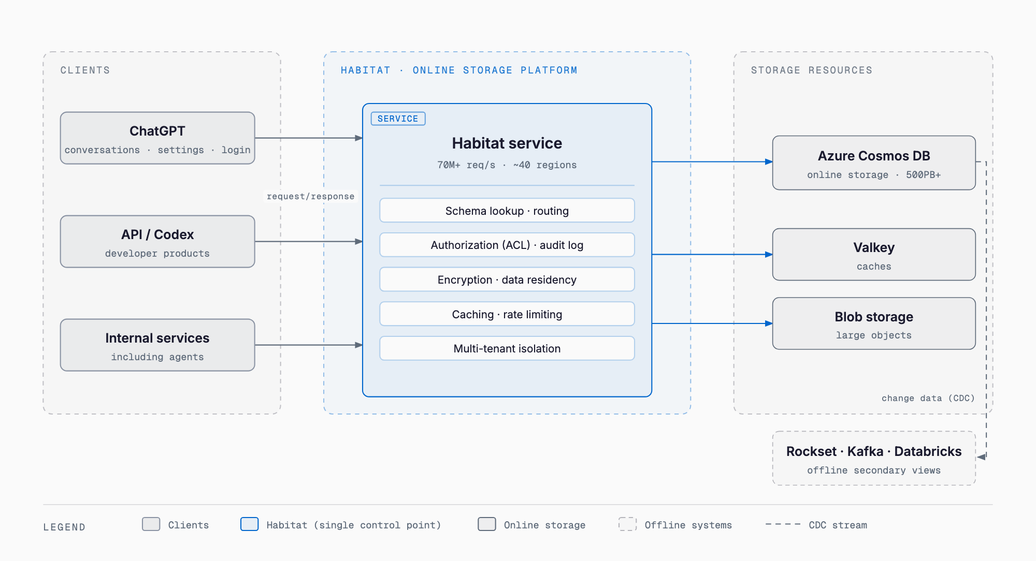Screen dimensions: 1036x561
Task: Click the "offline secondary views" subtitle
Action: (874, 470)
